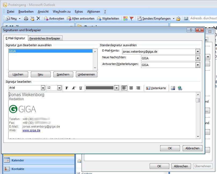The width and height of the screenshot is (217, 174).
Task: Click the Umbenennen button
Action: point(86,74)
